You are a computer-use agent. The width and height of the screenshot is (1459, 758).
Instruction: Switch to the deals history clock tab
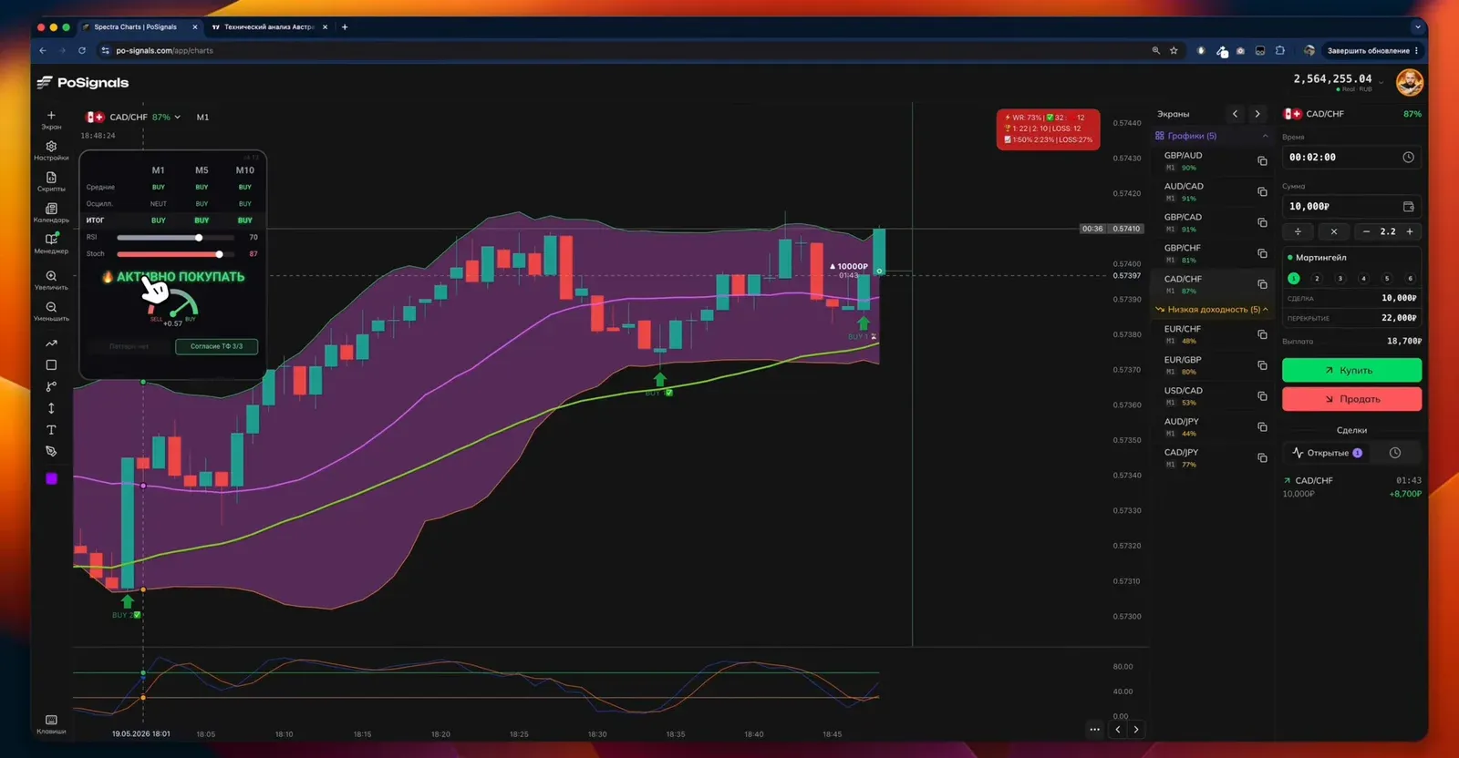click(x=1395, y=453)
